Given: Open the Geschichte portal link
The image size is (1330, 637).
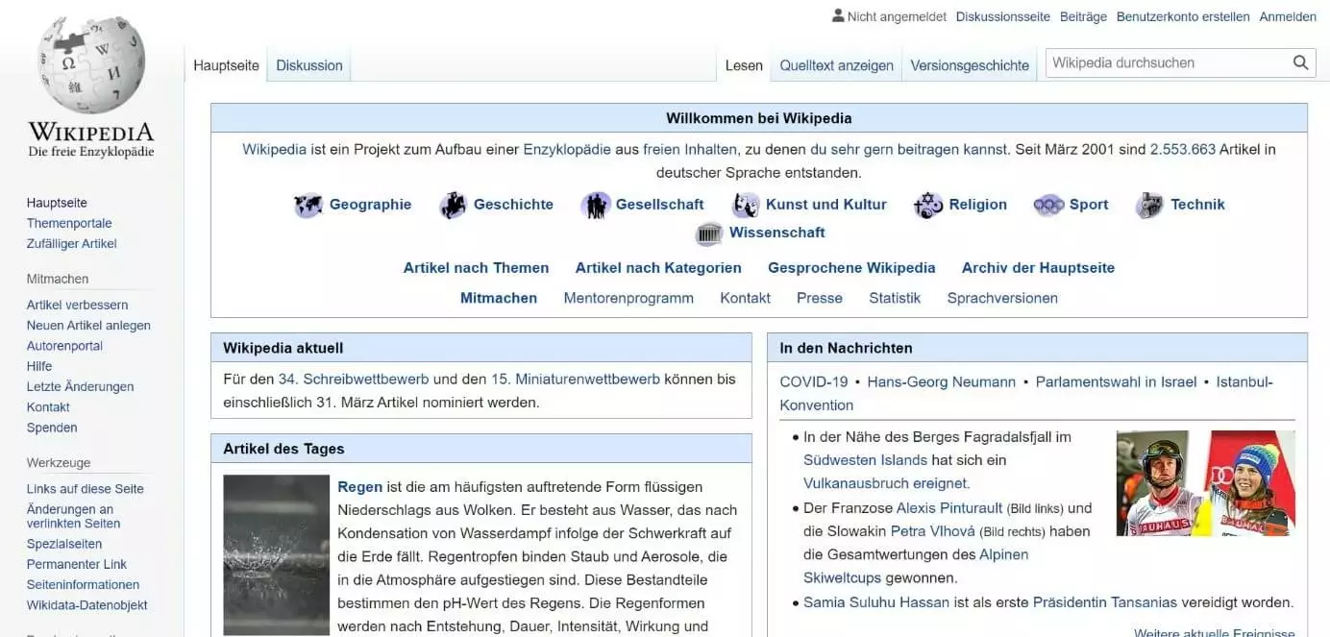Looking at the screenshot, I should (x=513, y=205).
